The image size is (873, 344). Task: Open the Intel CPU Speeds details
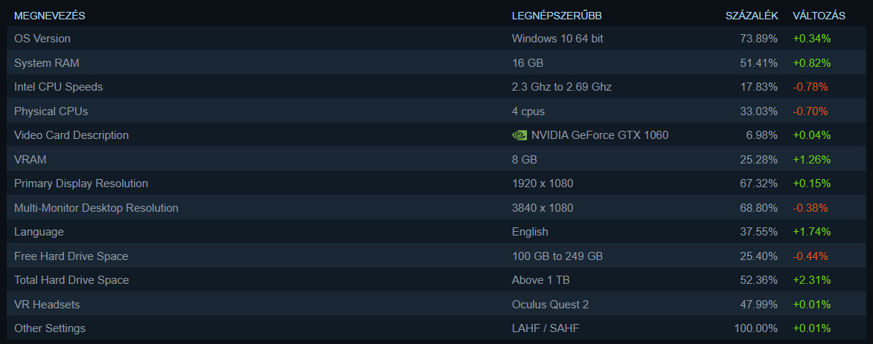pyautogui.click(x=58, y=87)
